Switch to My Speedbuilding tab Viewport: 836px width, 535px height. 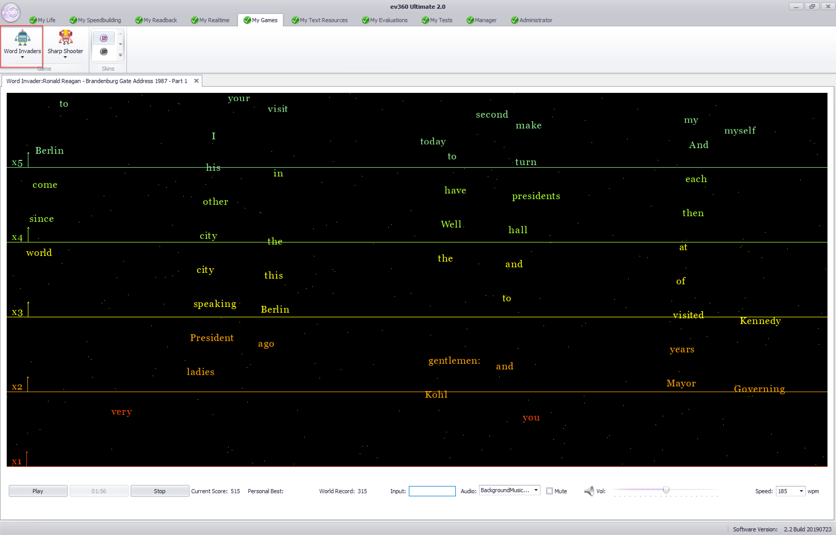[x=95, y=20]
